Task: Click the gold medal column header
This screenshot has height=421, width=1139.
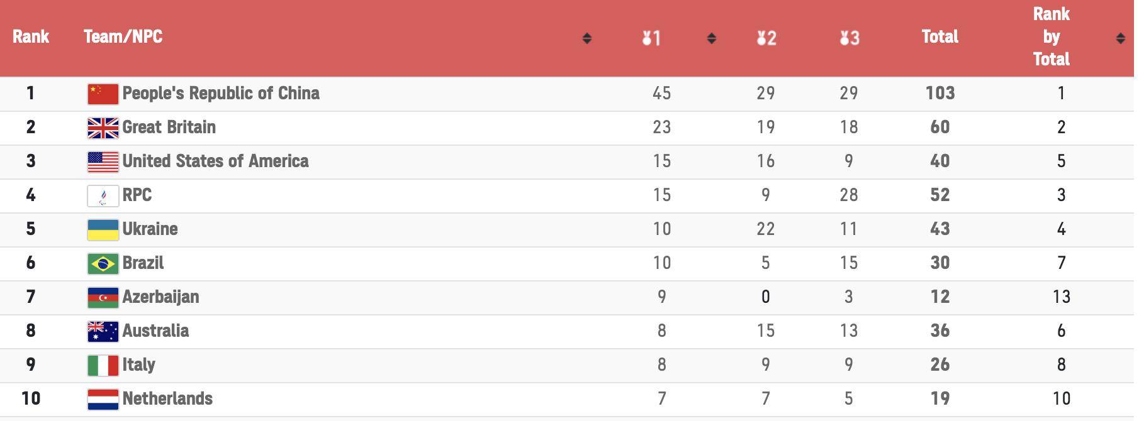Action: (x=651, y=38)
